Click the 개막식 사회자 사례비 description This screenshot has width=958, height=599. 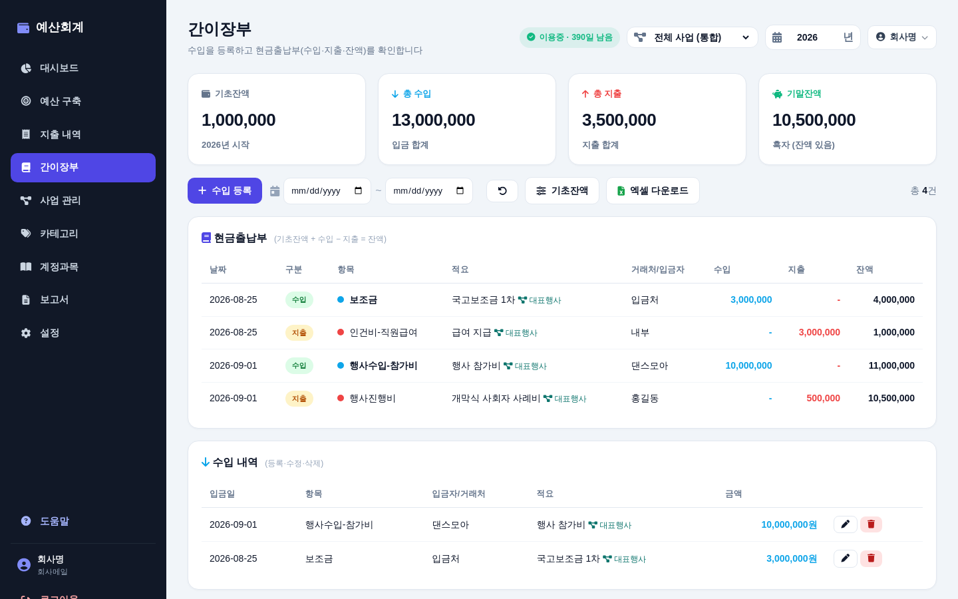coord(496,398)
